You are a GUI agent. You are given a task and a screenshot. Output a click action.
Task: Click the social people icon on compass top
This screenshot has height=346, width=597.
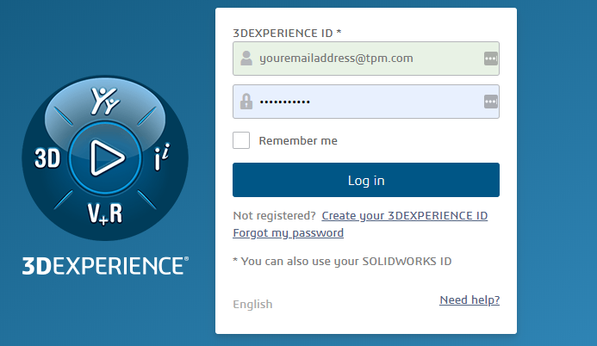click(x=105, y=101)
